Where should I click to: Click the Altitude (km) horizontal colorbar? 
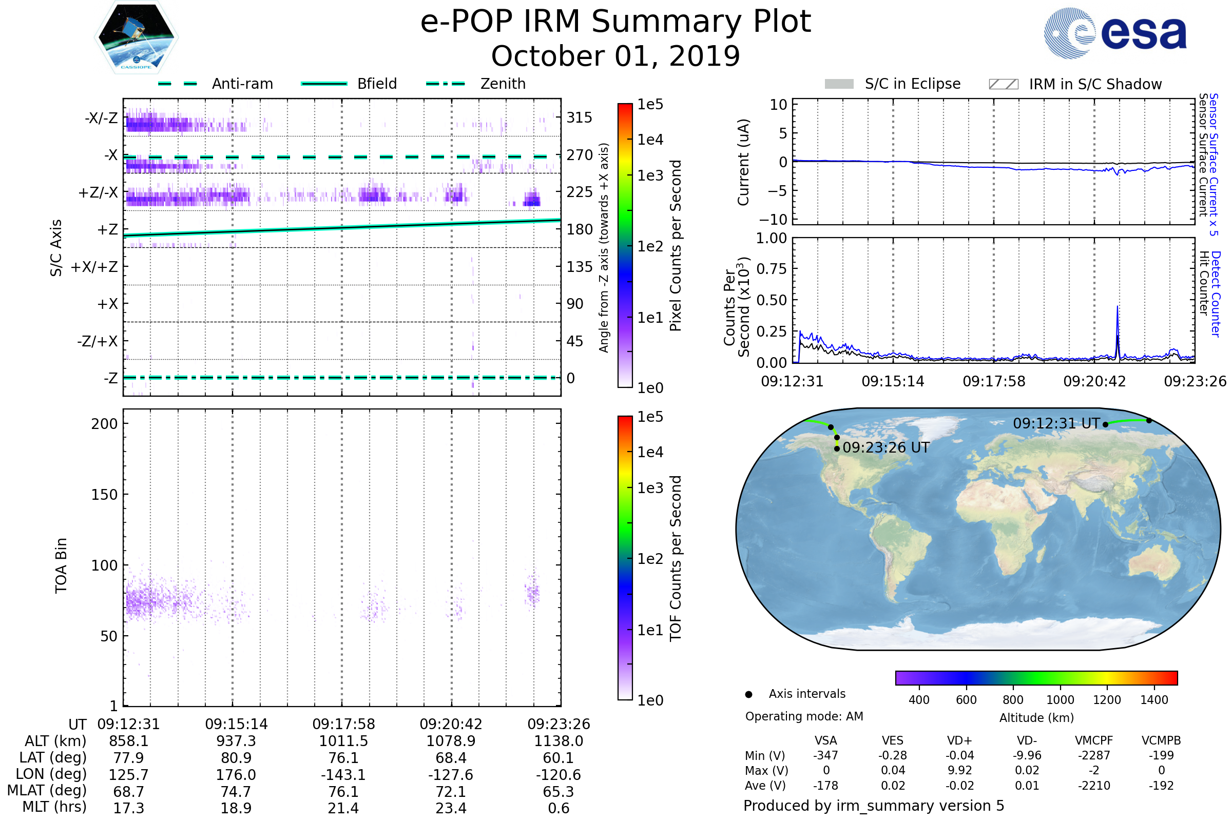1036,677
